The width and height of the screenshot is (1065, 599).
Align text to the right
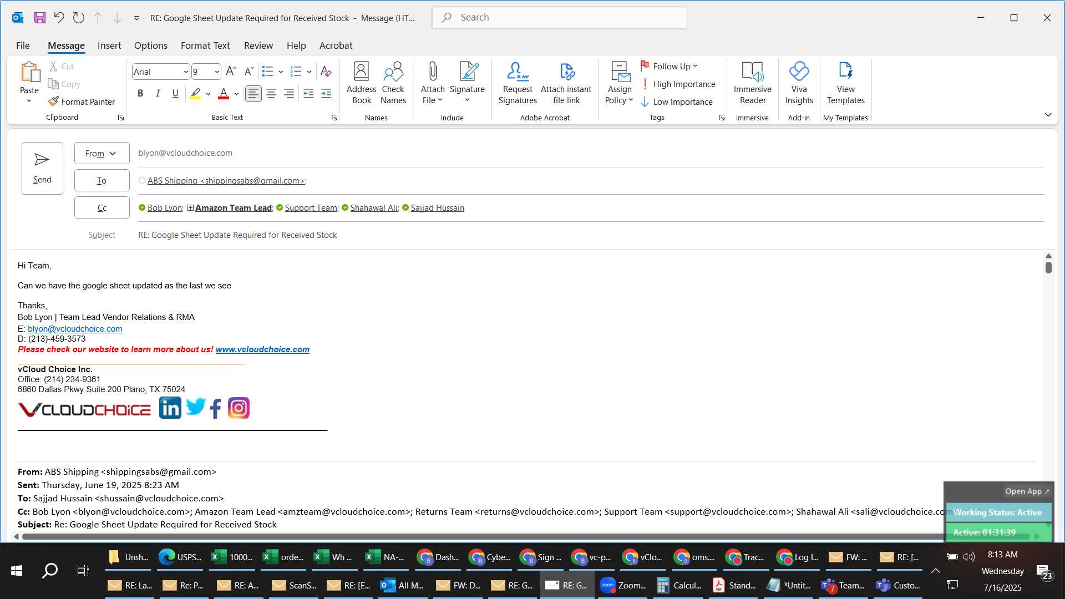coord(288,93)
